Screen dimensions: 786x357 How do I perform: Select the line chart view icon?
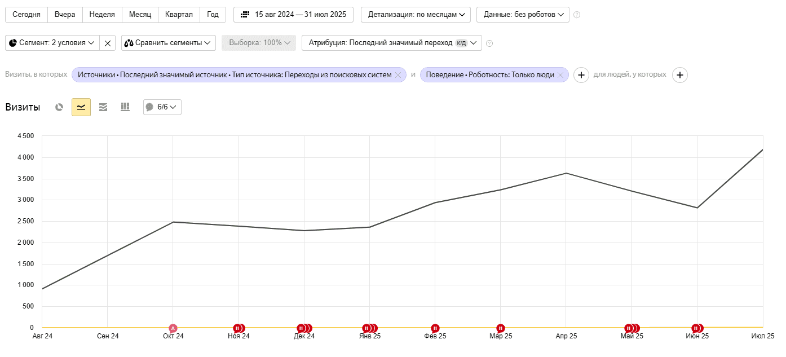point(81,107)
